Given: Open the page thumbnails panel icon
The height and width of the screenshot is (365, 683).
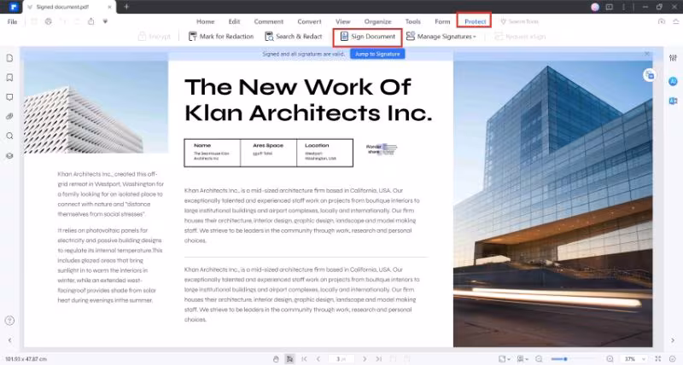Looking at the screenshot, I should (9, 58).
